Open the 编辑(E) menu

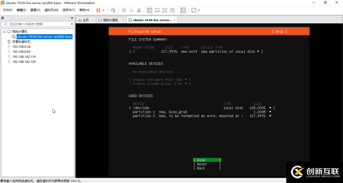tap(22, 10)
